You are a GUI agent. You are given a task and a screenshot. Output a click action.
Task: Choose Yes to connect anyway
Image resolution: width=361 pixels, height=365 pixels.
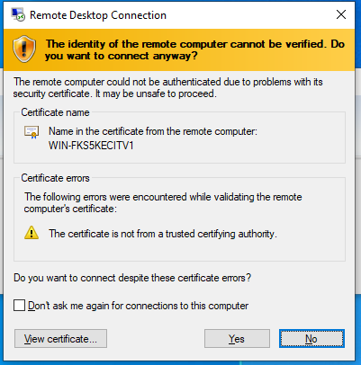pos(237,339)
